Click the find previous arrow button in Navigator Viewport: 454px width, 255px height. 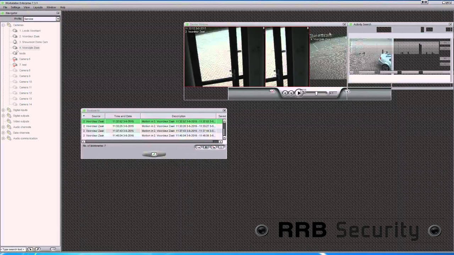[x=38, y=249]
